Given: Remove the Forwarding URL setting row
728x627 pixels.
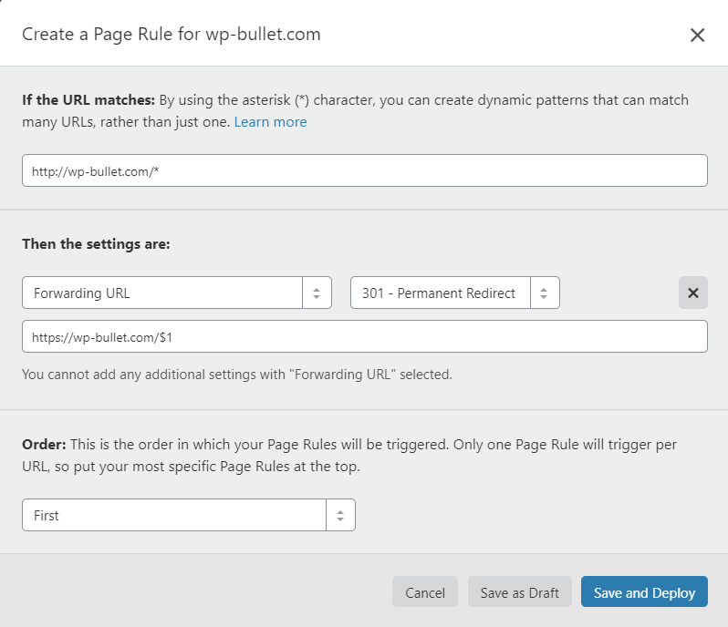Looking at the screenshot, I should point(692,293).
